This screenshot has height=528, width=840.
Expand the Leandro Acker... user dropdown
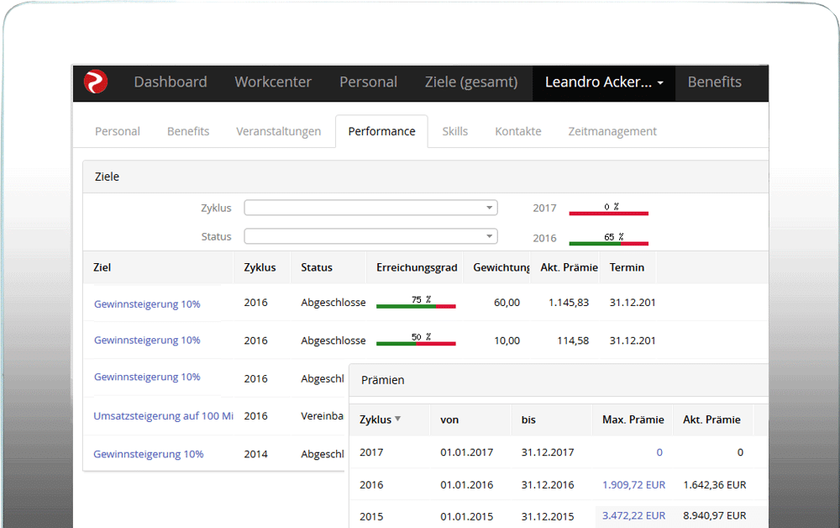point(604,82)
